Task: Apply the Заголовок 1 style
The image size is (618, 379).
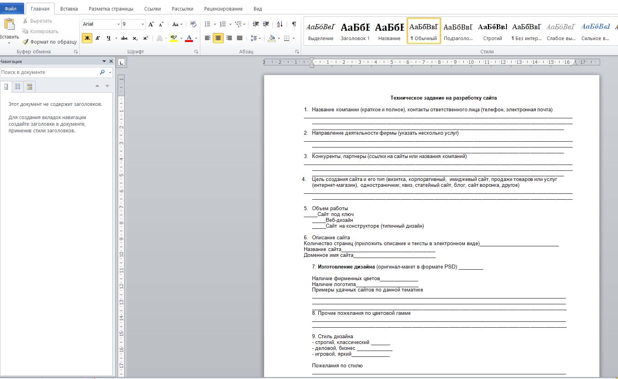Action: 355,30
